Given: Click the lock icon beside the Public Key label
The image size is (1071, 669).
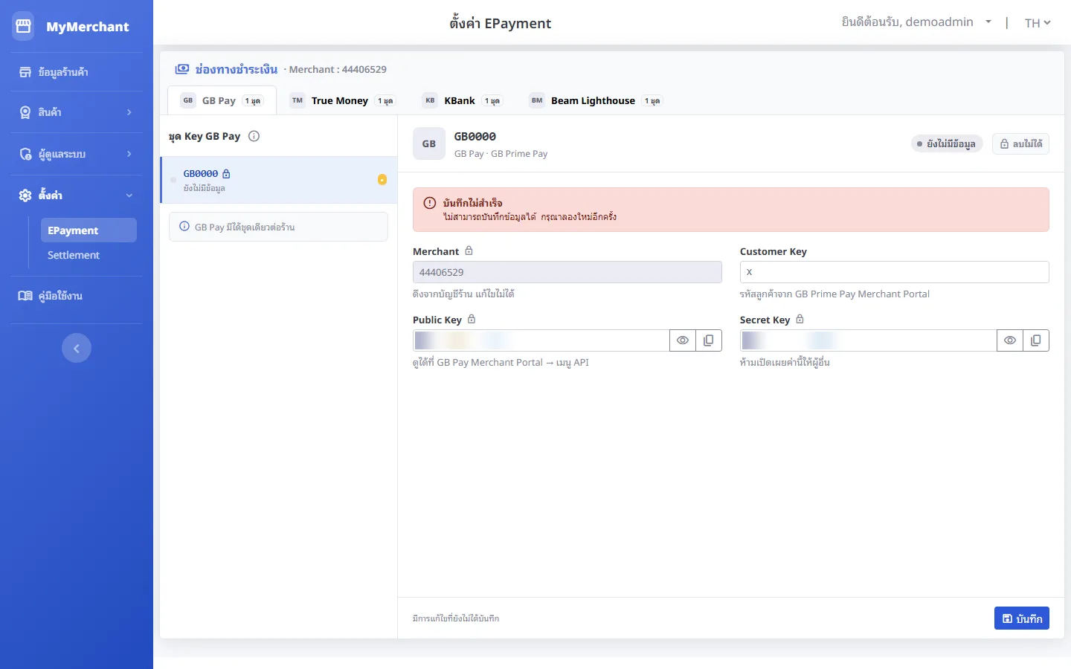Looking at the screenshot, I should tap(472, 320).
